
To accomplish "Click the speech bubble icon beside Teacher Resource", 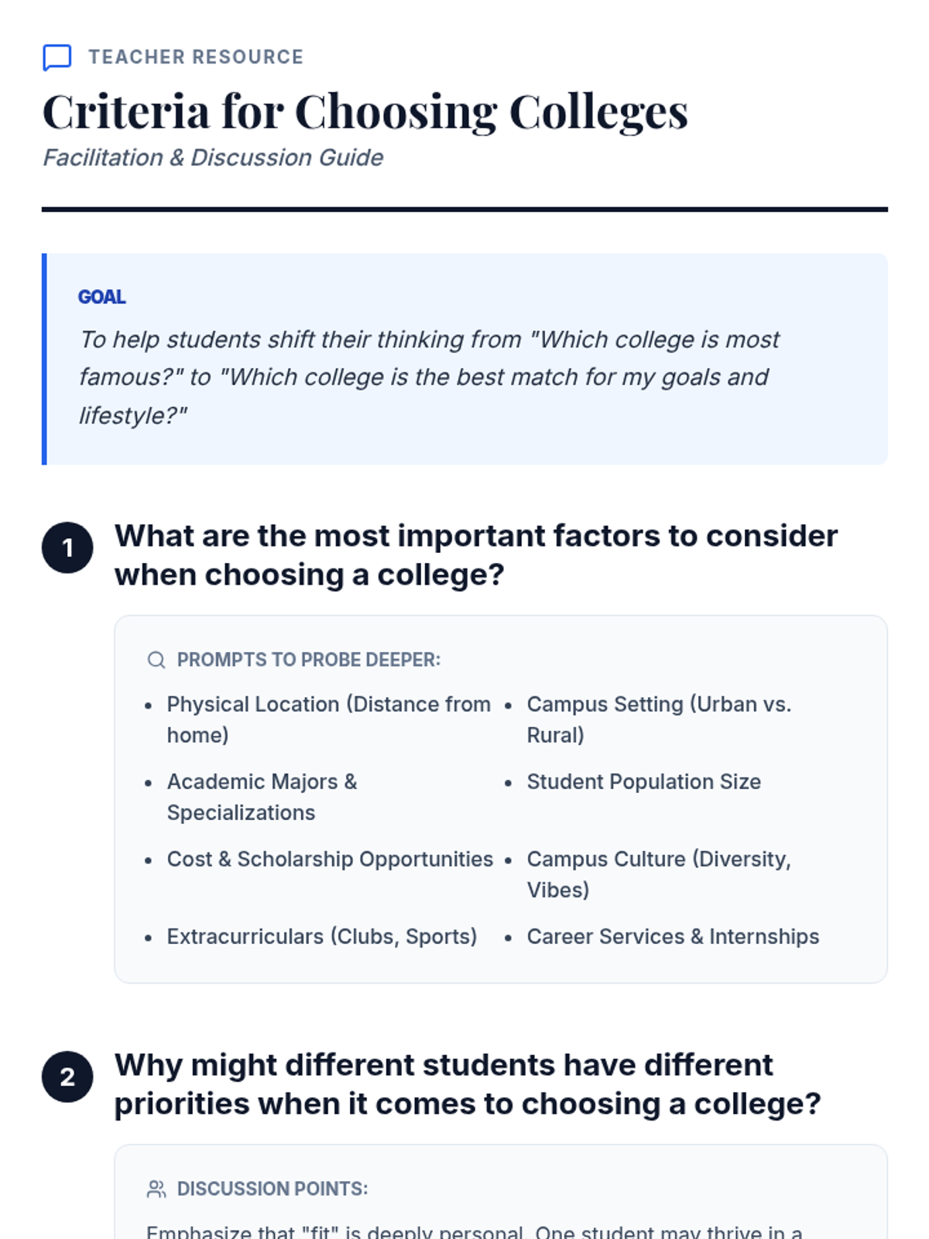I will tap(57, 57).
